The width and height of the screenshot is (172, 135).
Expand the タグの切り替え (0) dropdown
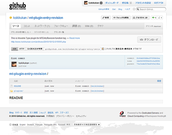point(41,32)
